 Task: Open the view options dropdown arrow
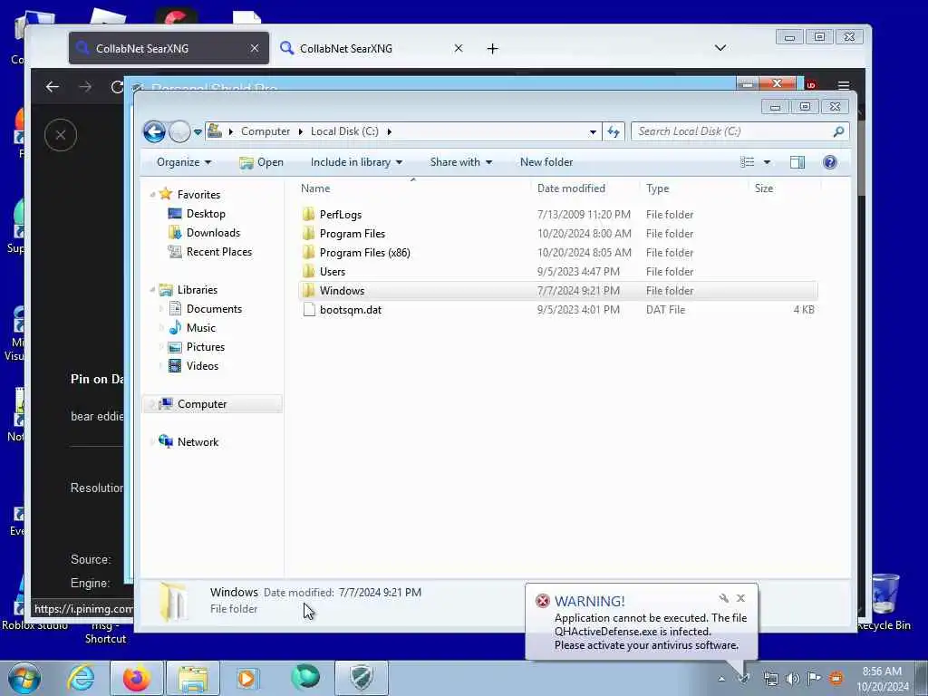[767, 162]
